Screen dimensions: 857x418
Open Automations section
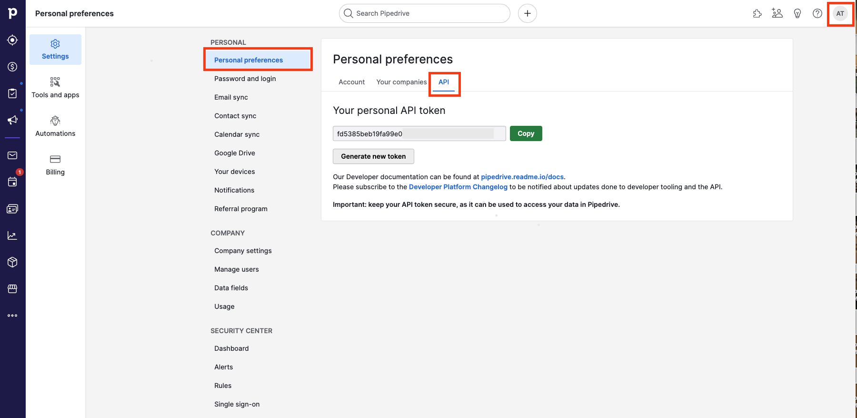[x=55, y=127]
